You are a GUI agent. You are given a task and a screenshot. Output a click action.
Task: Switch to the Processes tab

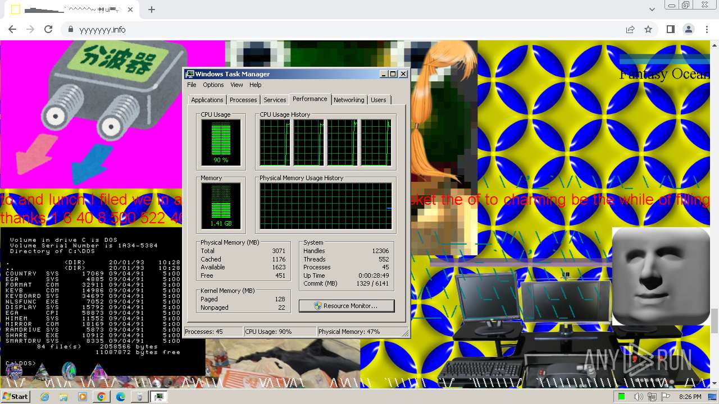pyautogui.click(x=243, y=100)
